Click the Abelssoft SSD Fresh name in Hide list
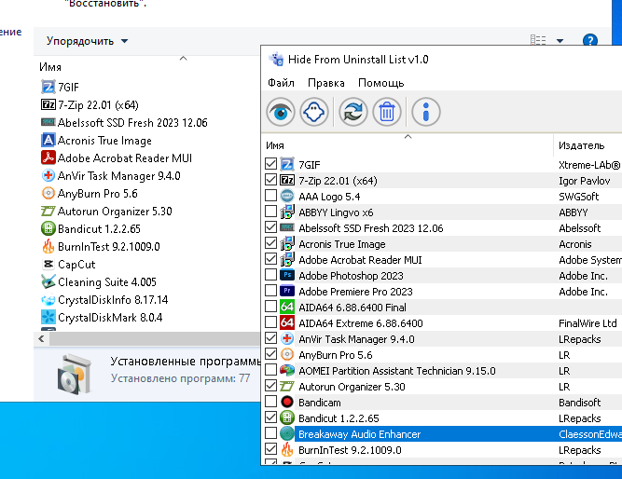 pyautogui.click(x=370, y=228)
